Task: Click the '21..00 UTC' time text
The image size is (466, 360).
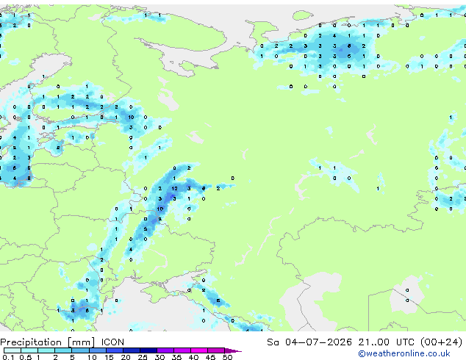Action: pos(386,342)
